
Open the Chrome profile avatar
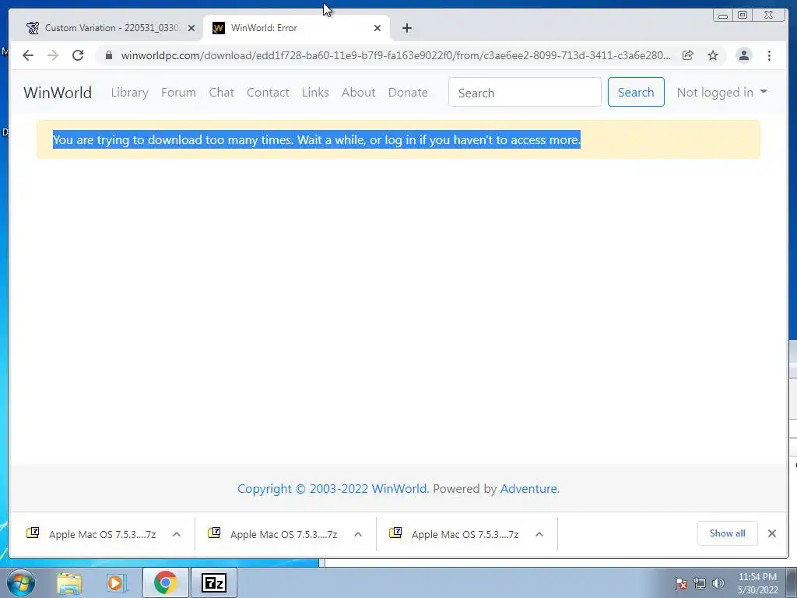coord(743,55)
